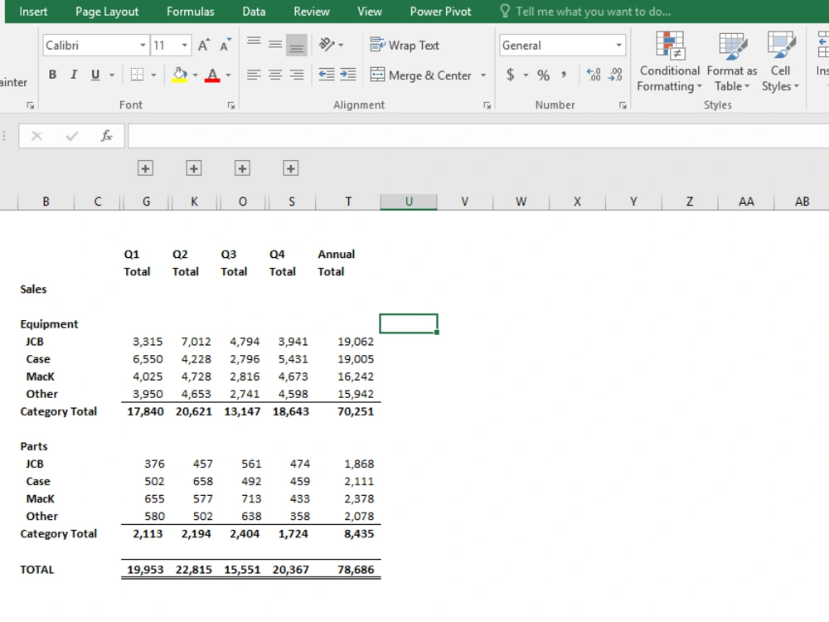Cancel formula entry X button
The image size is (829, 622).
pyautogui.click(x=36, y=137)
